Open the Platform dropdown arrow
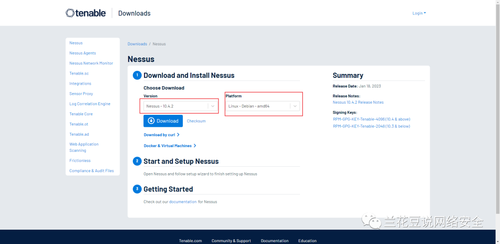The height and width of the screenshot is (244, 500). 295,106
